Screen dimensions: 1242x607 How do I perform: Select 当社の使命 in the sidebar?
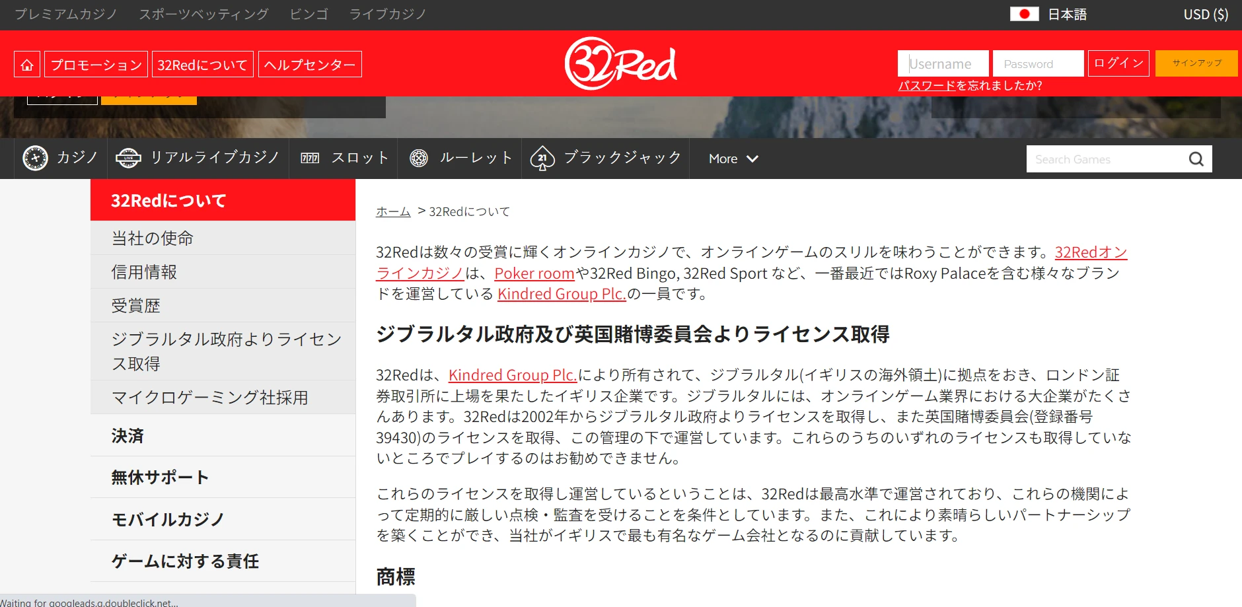(223, 238)
